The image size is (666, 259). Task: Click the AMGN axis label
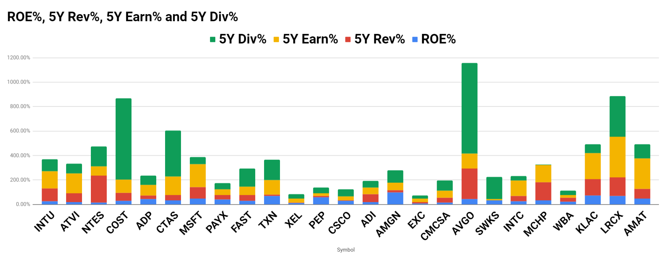388,224
